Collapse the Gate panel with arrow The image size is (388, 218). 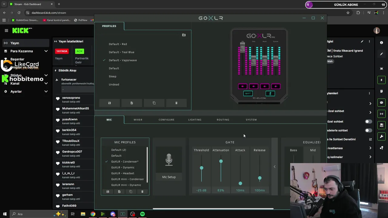click(275, 167)
